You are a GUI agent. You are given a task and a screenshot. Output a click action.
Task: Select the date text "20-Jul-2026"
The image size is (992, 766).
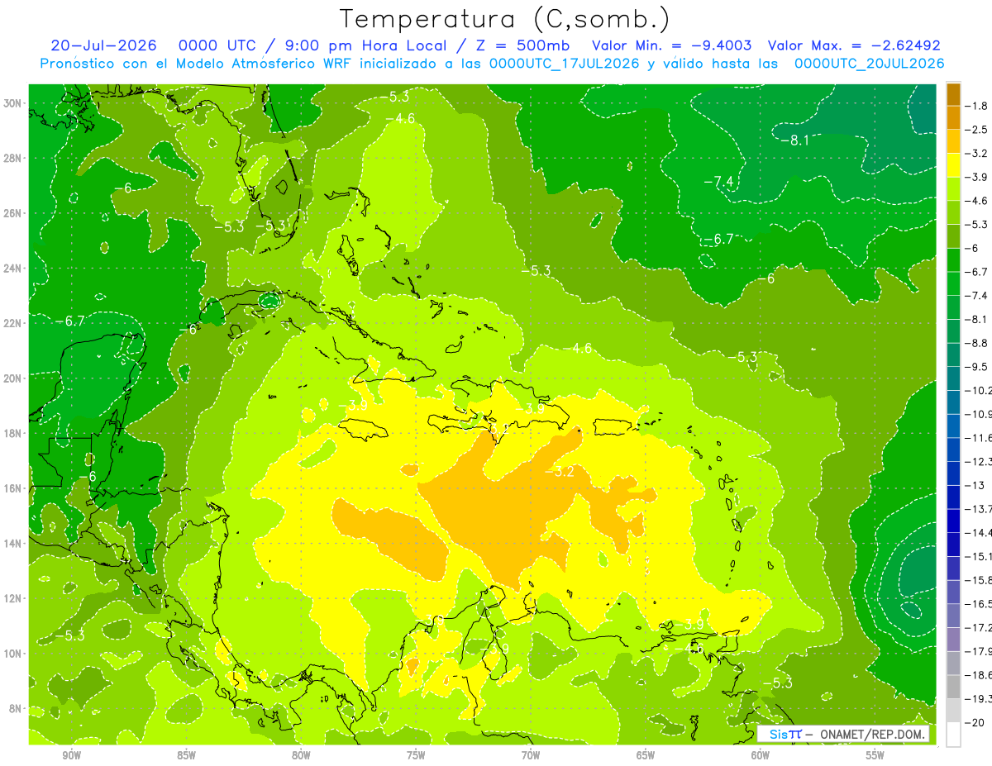[x=103, y=45]
